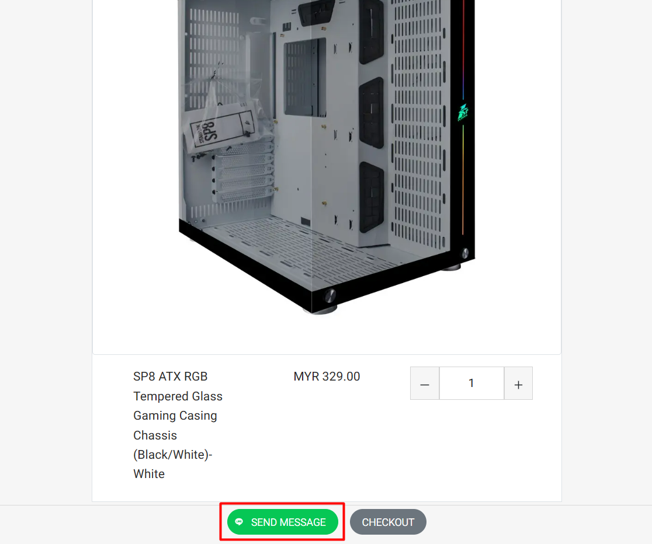The image size is (652, 544).
Task: Click the Tempered Glass line of title
Action: click(x=178, y=396)
